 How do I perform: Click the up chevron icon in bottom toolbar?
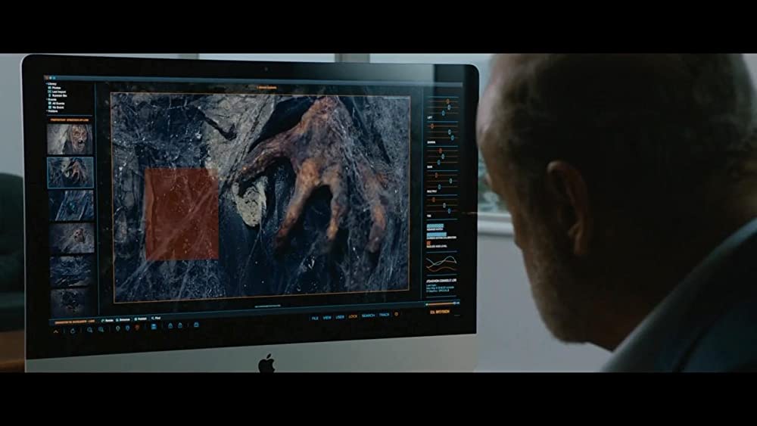point(55,331)
